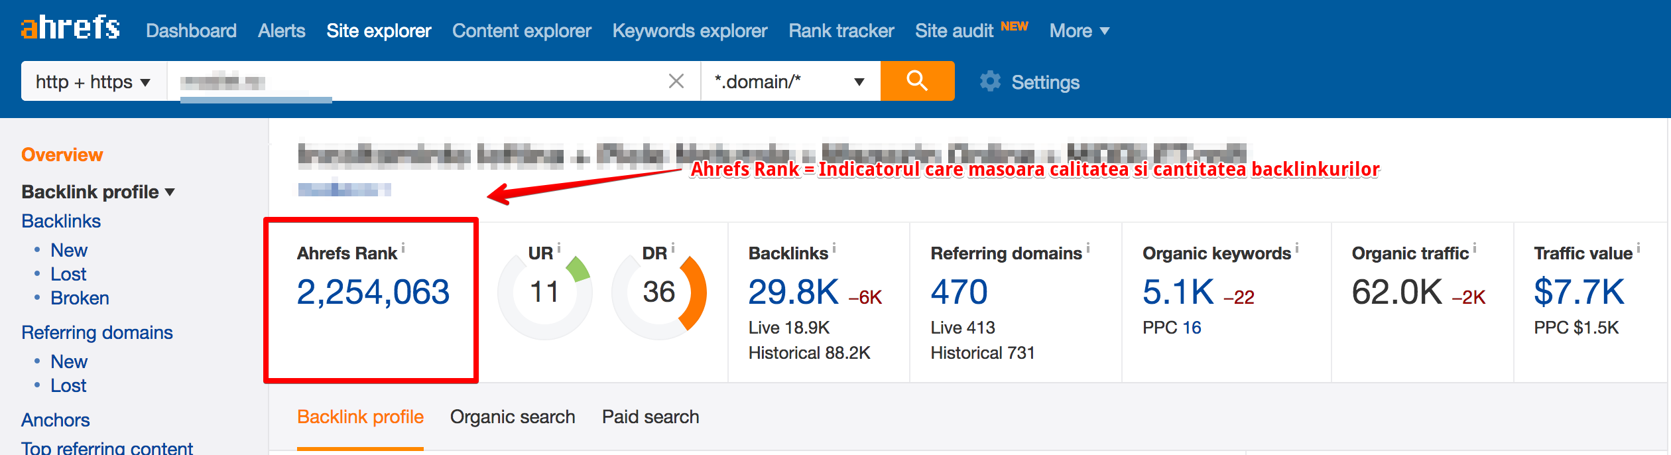Click the Traffic value $7.7K
Viewport: 1671px width, 455px height.
(1579, 292)
